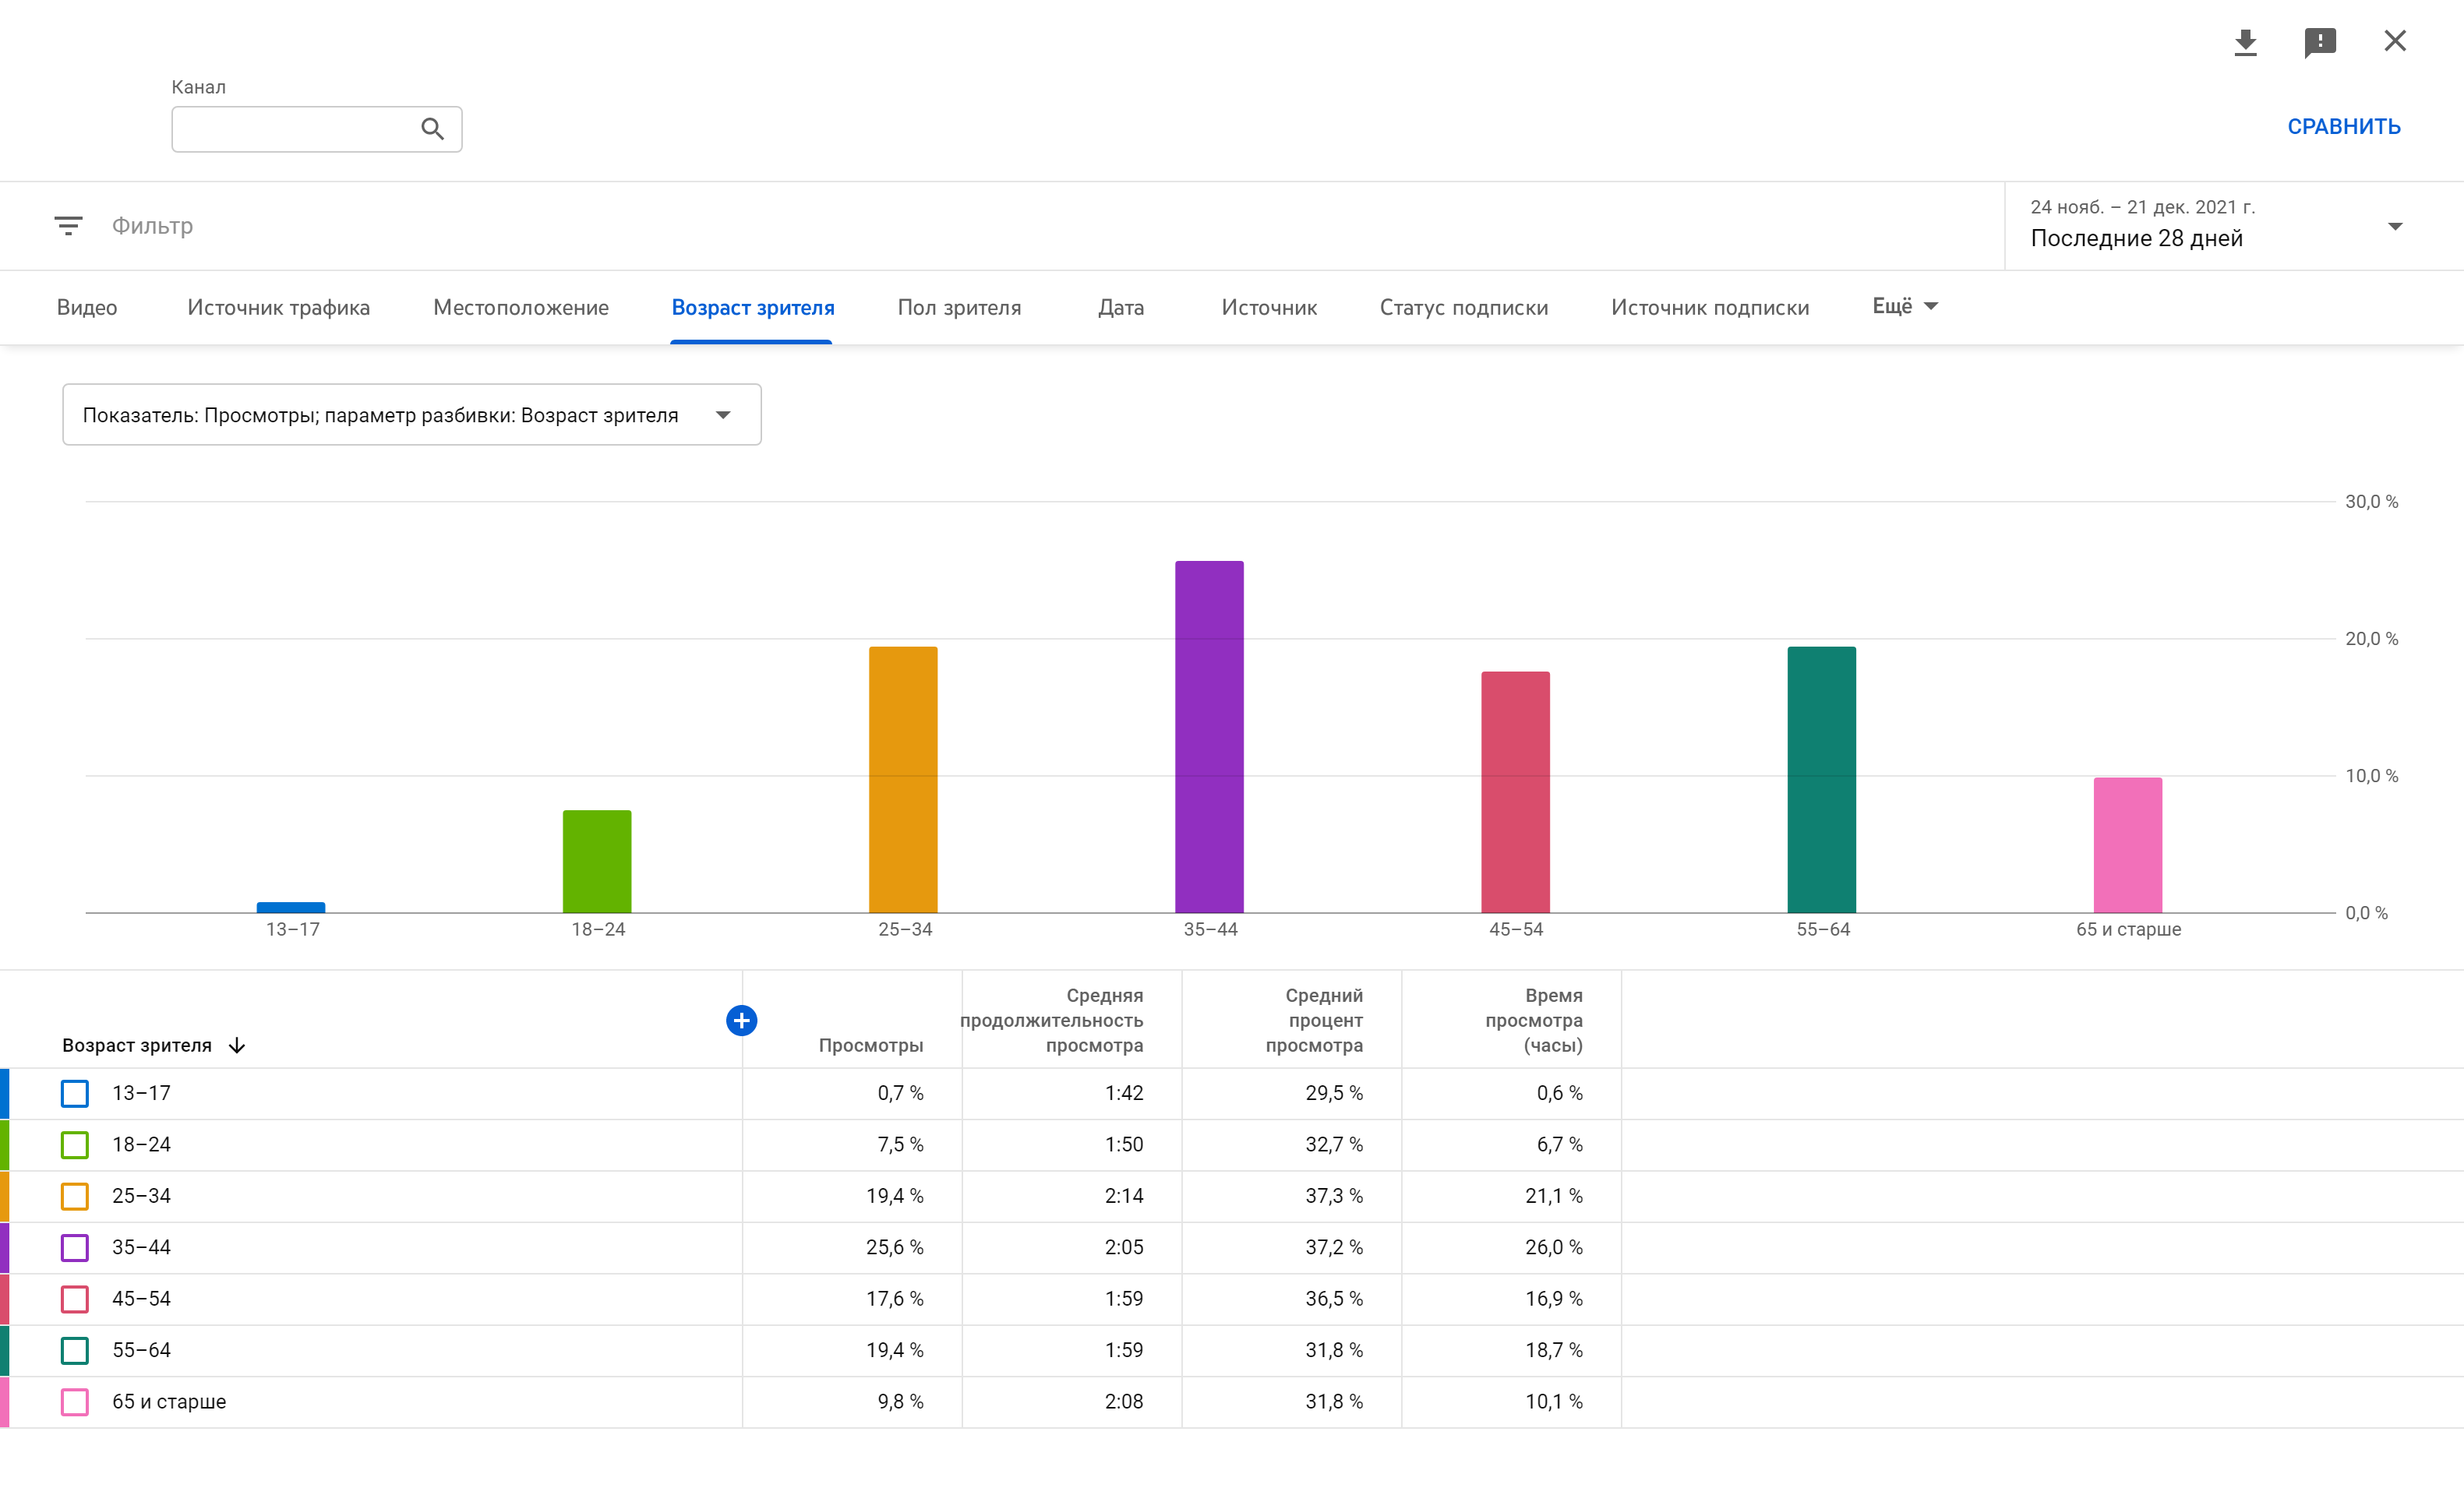The height and width of the screenshot is (1488, 2464).
Task: Toggle the 13–17 age checkbox
Action: 75,1093
